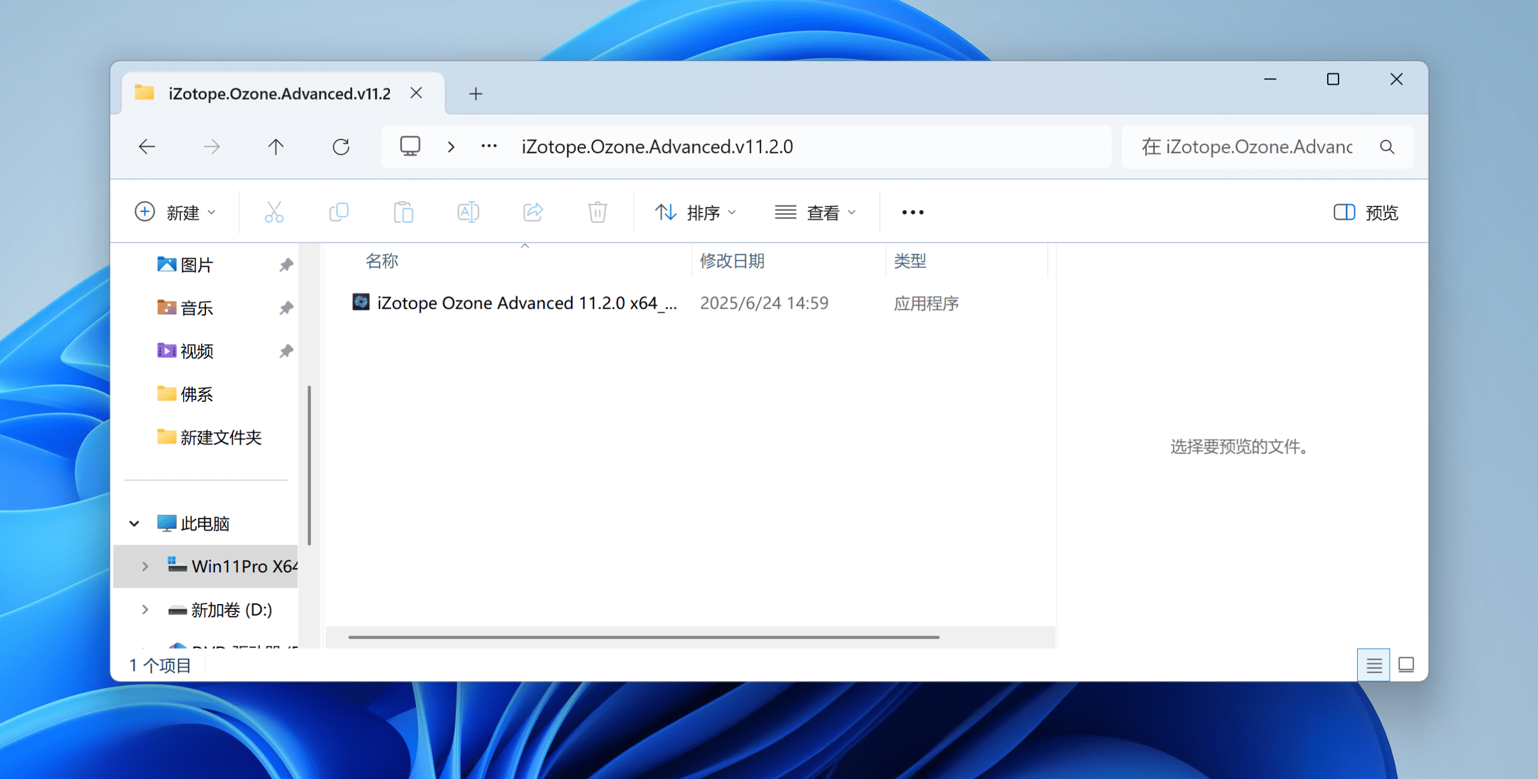Image resolution: width=1538 pixels, height=779 pixels.
Task: Click the Delete trash can icon
Action: click(x=597, y=212)
